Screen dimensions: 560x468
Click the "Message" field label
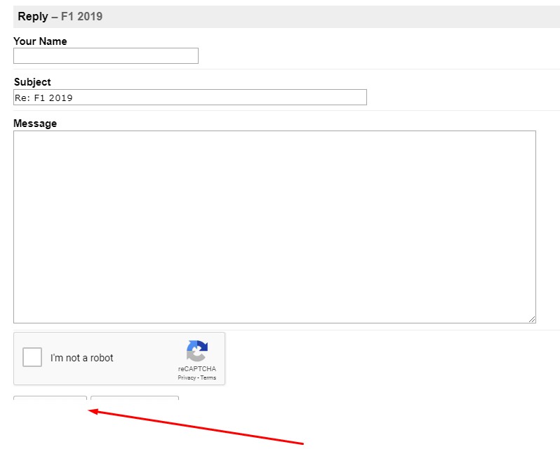(x=35, y=123)
